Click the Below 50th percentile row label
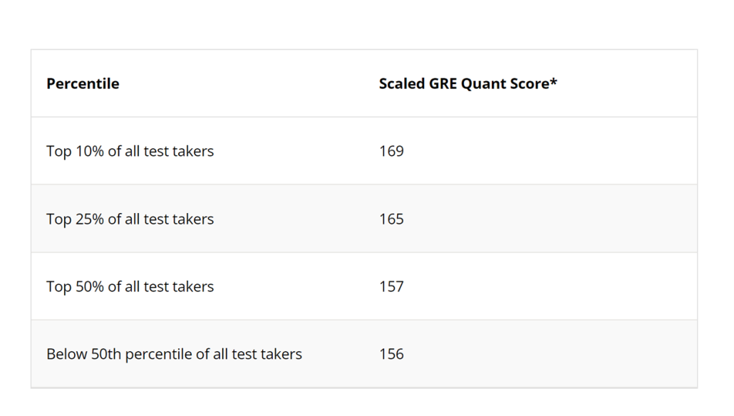Screen dimensions: 734x416 point(174,354)
